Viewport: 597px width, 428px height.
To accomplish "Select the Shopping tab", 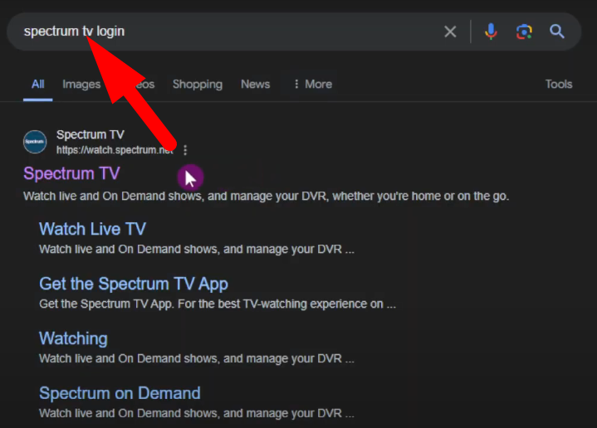I will click(x=197, y=84).
